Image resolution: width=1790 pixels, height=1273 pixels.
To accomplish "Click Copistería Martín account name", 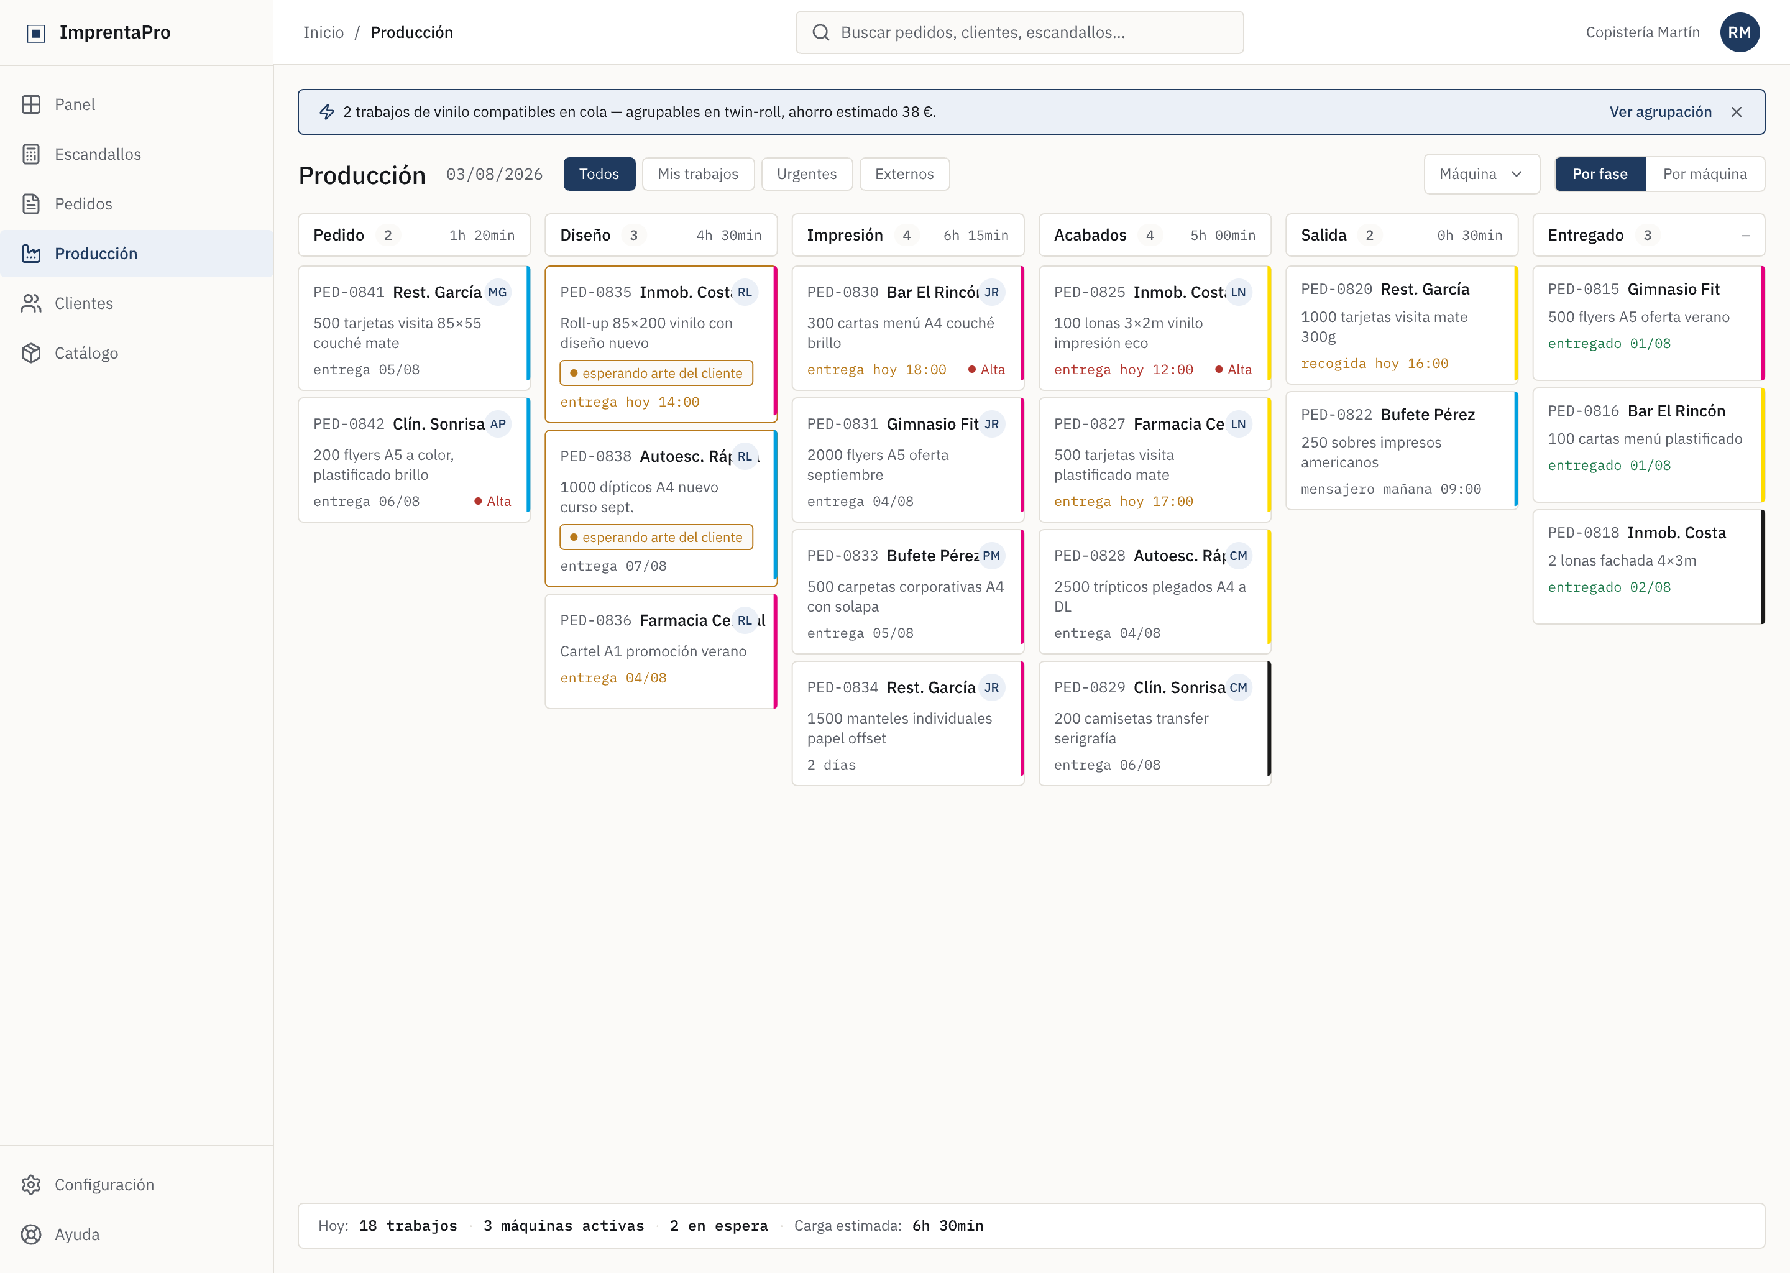I will [1643, 32].
